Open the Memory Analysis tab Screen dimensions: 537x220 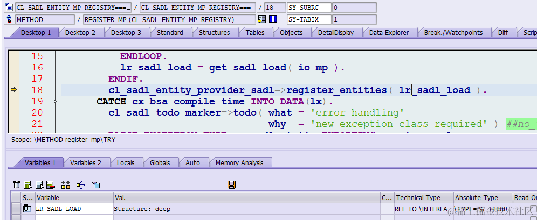coord(239,162)
